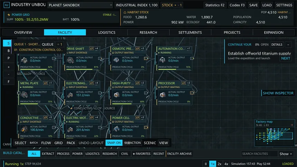Switch to the LOGISTICS tab
Screen dimensions: 297x167
(x=107, y=32)
